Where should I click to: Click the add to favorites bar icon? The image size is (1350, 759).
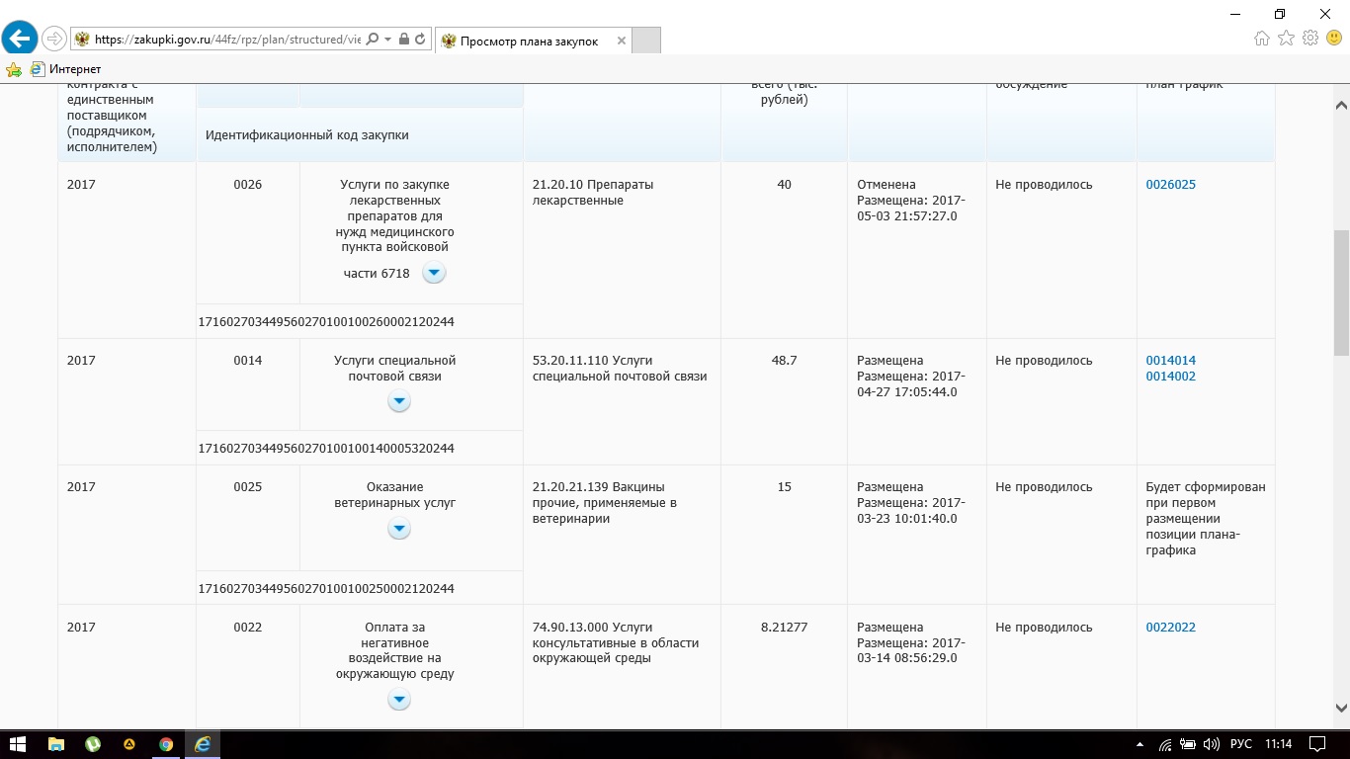(x=14, y=69)
